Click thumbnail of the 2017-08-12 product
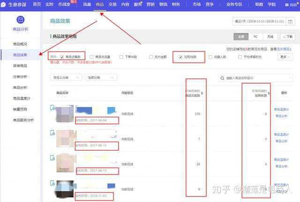300x202 pixels. pyautogui.click(x=65, y=138)
